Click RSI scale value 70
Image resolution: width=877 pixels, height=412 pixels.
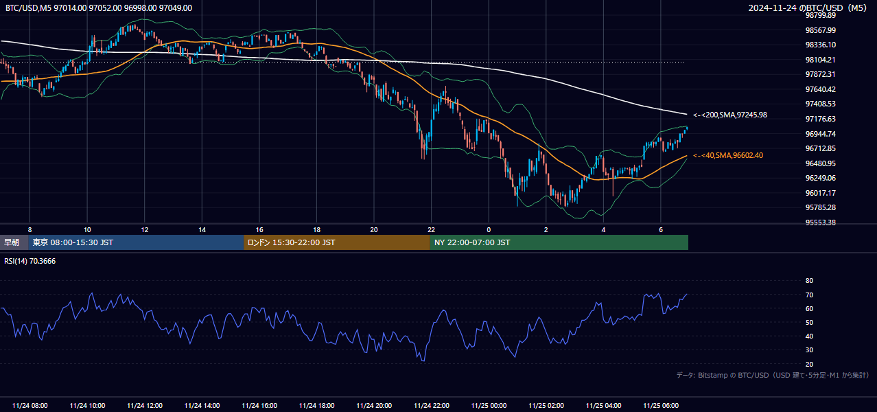[x=809, y=295]
